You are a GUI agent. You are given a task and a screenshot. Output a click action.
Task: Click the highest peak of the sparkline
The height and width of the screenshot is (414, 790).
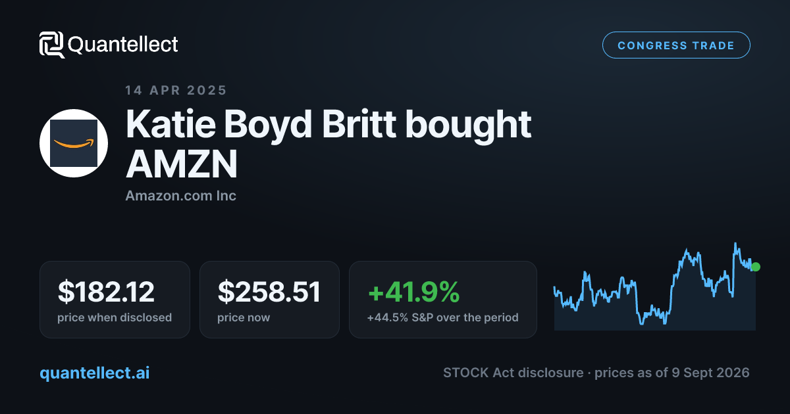pos(735,244)
